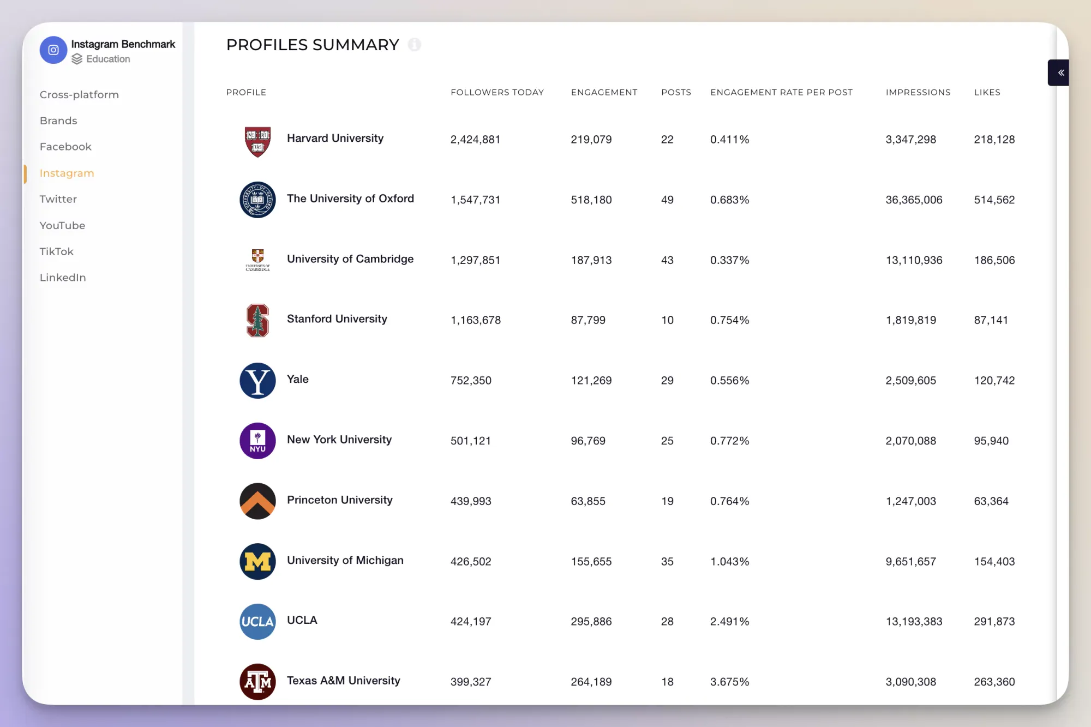Sort by Likes column header
This screenshot has height=727, width=1091.
[x=987, y=92]
